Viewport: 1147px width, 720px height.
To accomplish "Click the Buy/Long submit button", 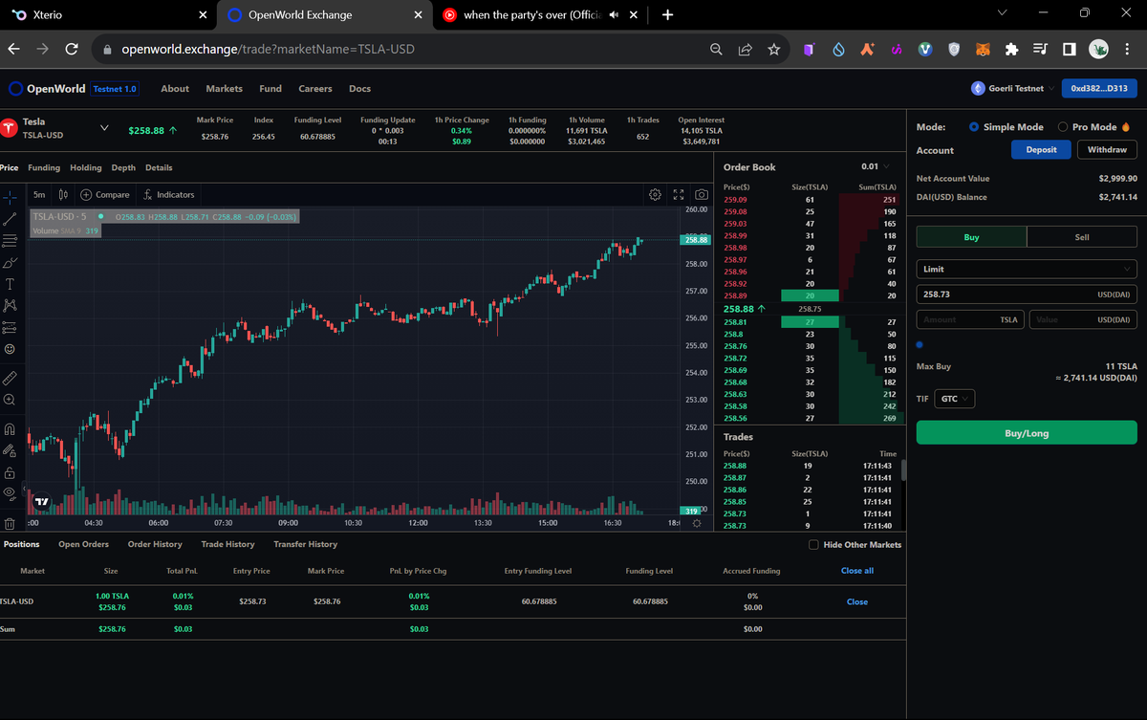I will point(1027,433).
